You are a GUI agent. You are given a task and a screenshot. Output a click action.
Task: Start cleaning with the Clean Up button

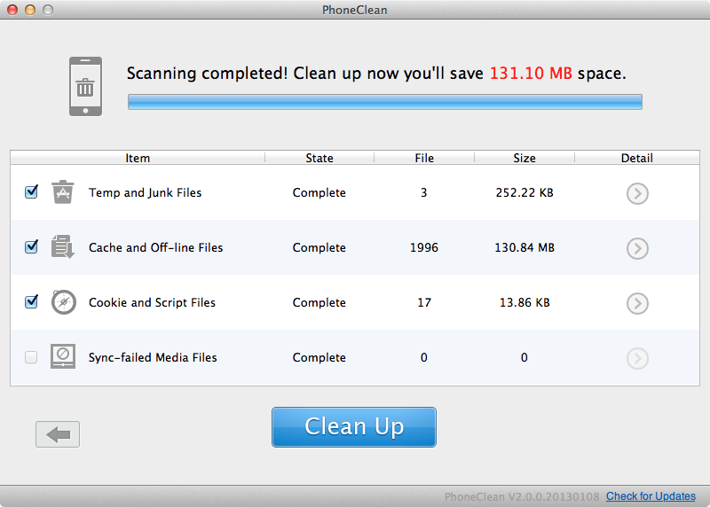pos(354,427)
